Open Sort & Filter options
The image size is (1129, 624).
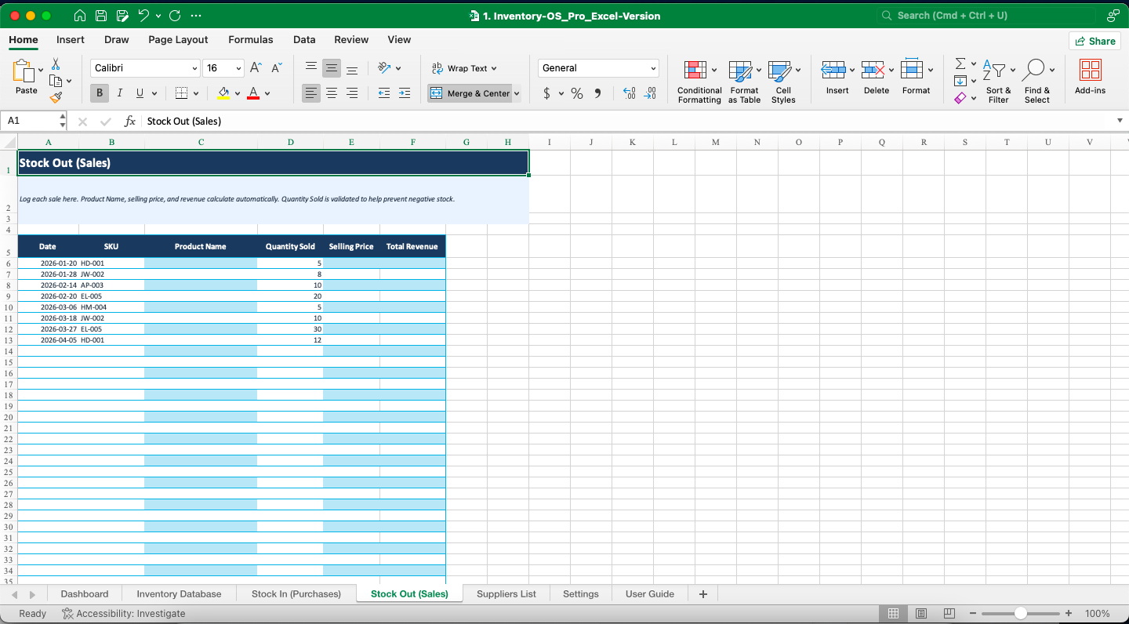(x=997, y=78)
